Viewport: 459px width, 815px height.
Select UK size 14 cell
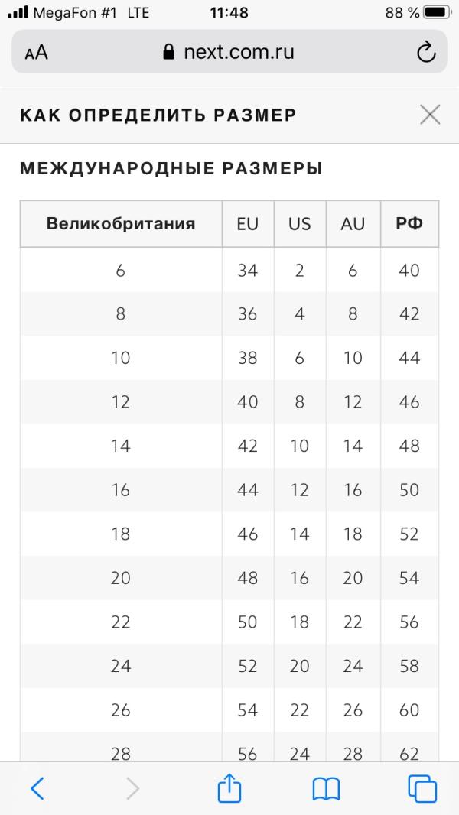[121, 446]
